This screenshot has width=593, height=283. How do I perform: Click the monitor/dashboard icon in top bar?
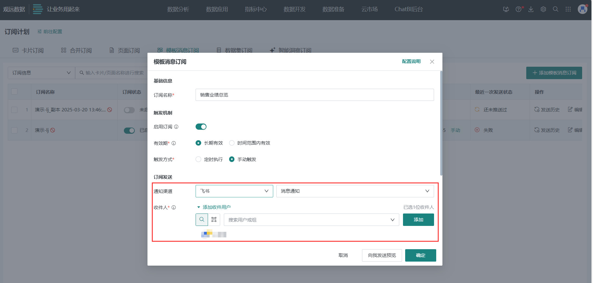(506, 9)
